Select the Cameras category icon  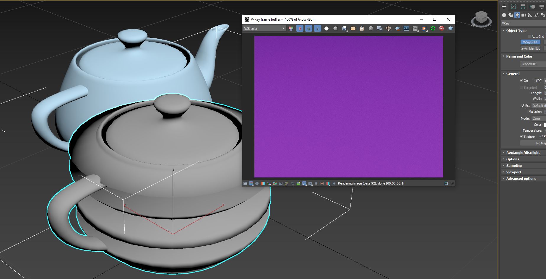click(524, 15)
